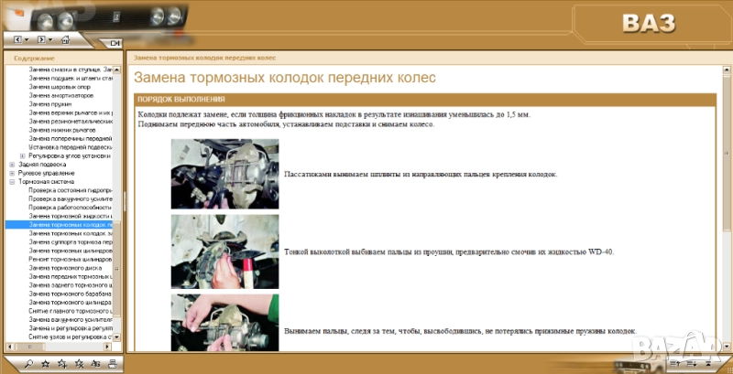Open the Forward history dropdown arrow
The height and width of the screenshot is (374, 733).
pyautogui.click(x=52, y=40)
